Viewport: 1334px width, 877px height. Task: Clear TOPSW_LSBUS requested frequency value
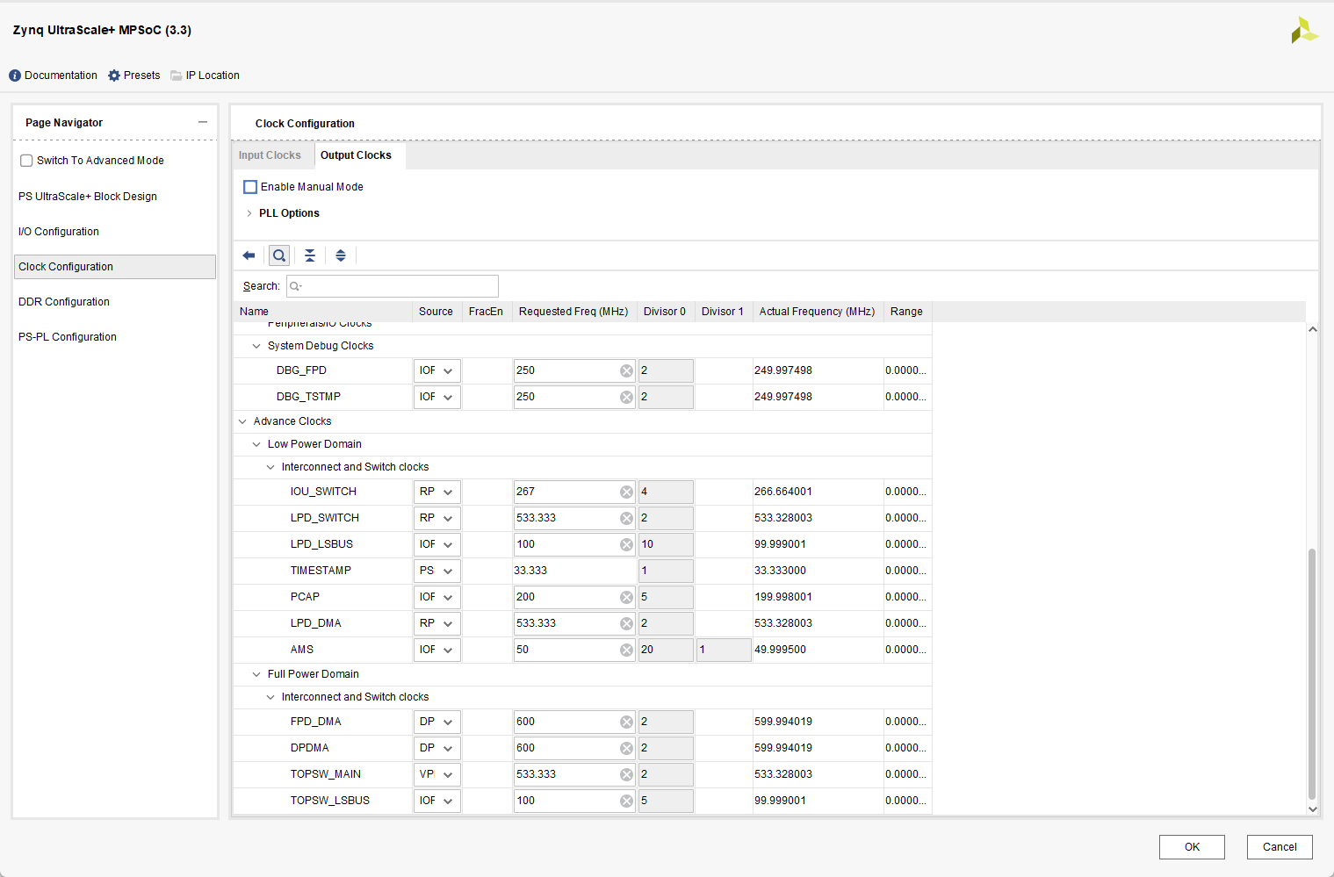(626, 801)
